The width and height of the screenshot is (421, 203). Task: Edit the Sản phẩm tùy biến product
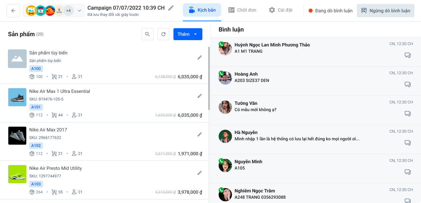[x=200, y=57]
